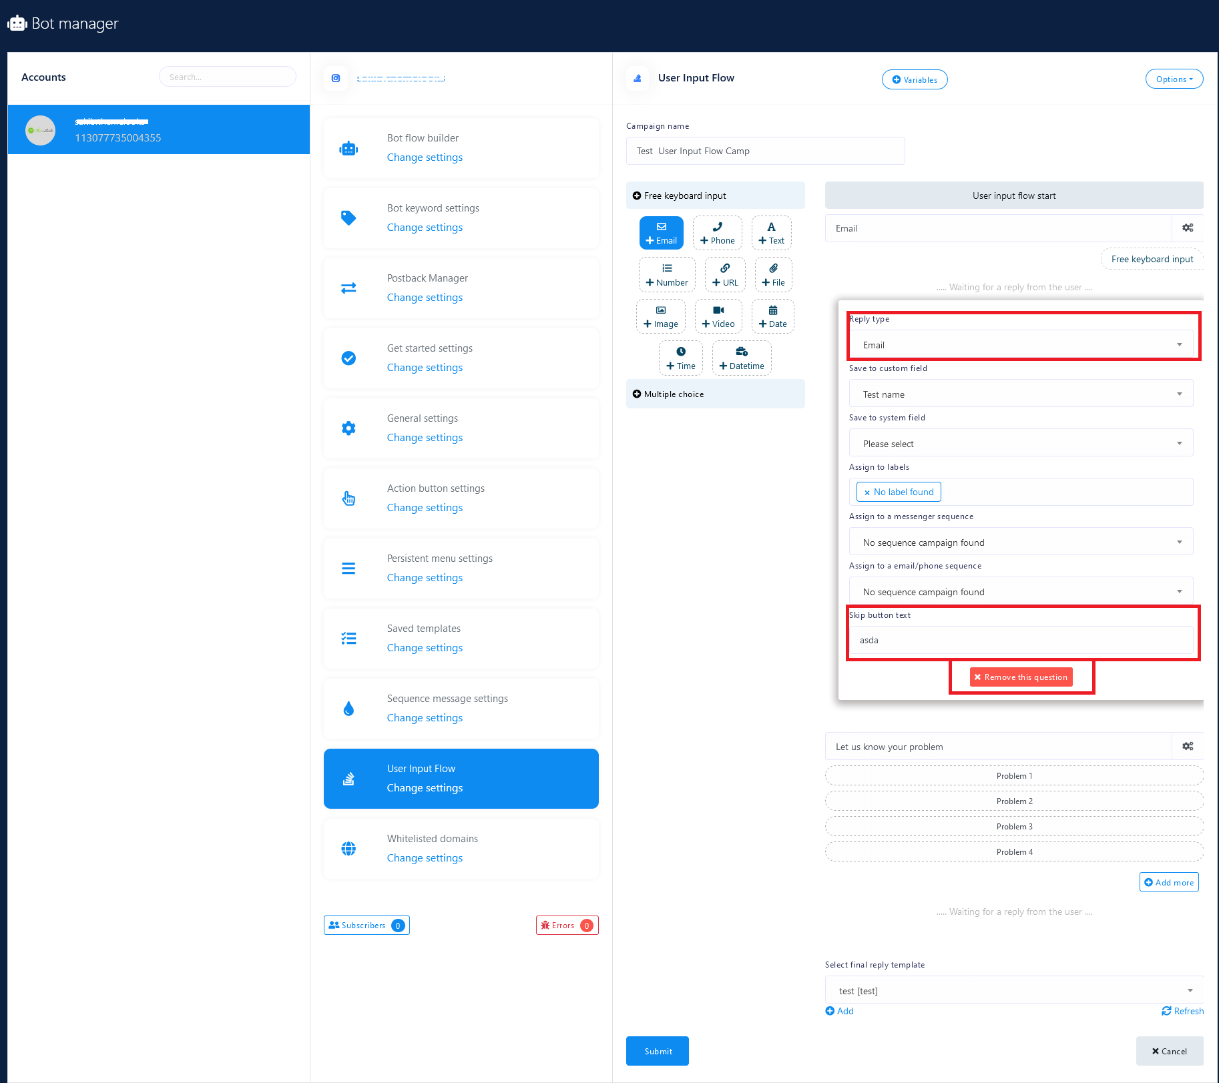Add a Phone input question
The image size is (1219, 1083).
pos(717,234)
